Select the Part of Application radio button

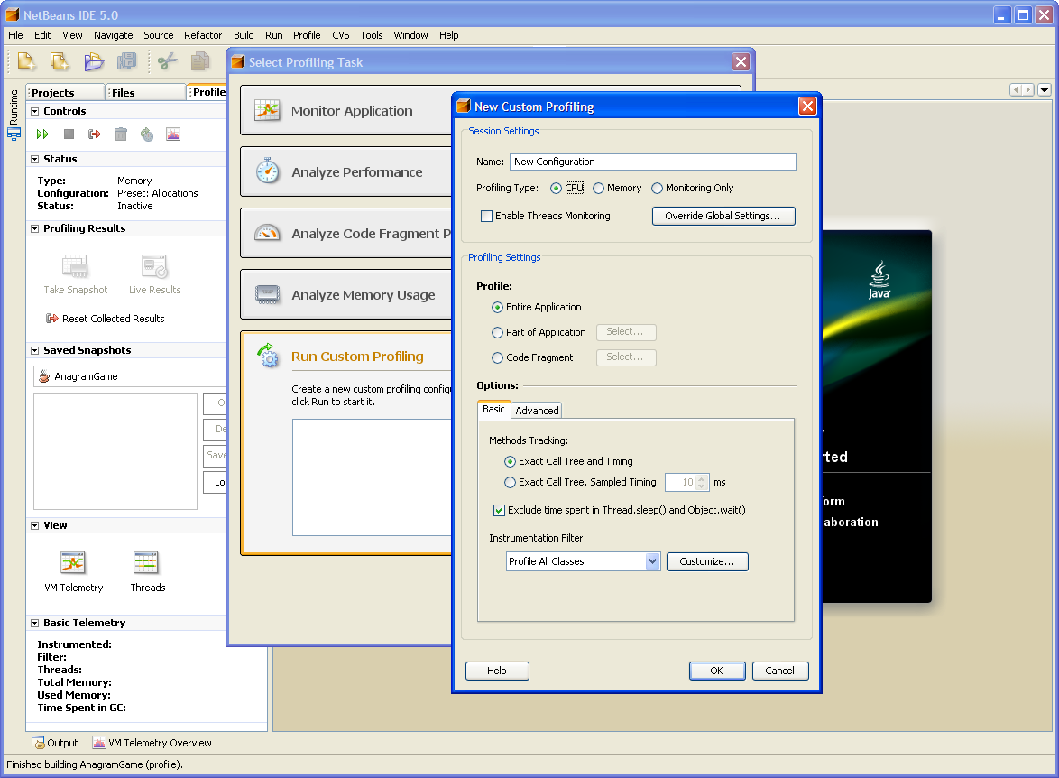pyautogui.click(x=498, y=332)
